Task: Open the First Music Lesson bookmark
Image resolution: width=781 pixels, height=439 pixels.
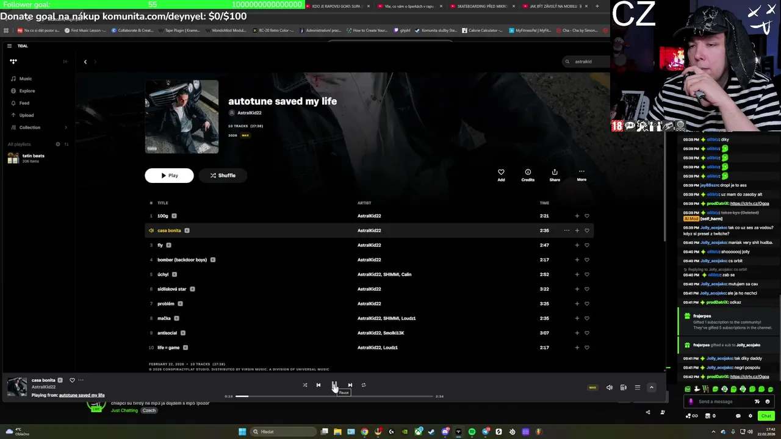Action: coord(85,30)
